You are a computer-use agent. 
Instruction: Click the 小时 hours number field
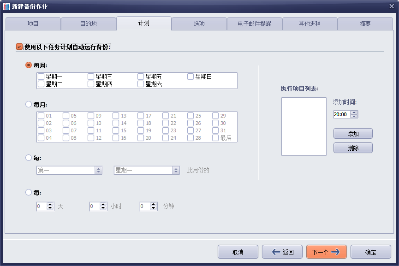coord(95,206)
